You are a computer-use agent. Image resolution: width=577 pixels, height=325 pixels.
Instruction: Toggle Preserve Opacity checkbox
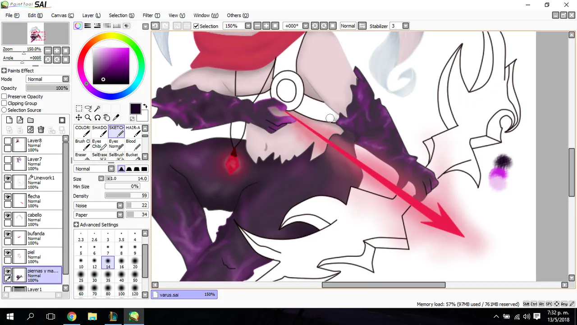point(4,97)
